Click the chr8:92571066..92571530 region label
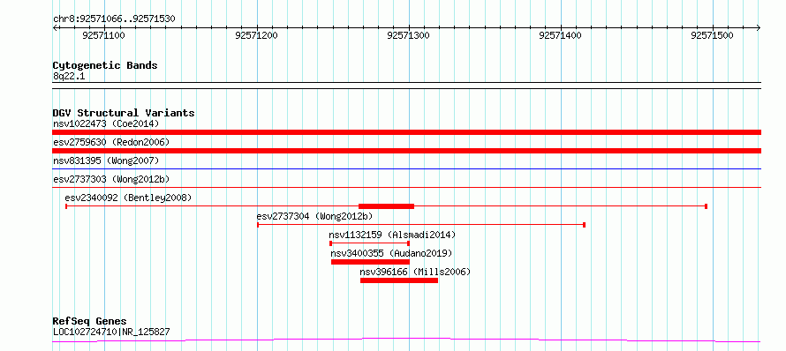This screenshot has width=786, height=351. (114, 19)
